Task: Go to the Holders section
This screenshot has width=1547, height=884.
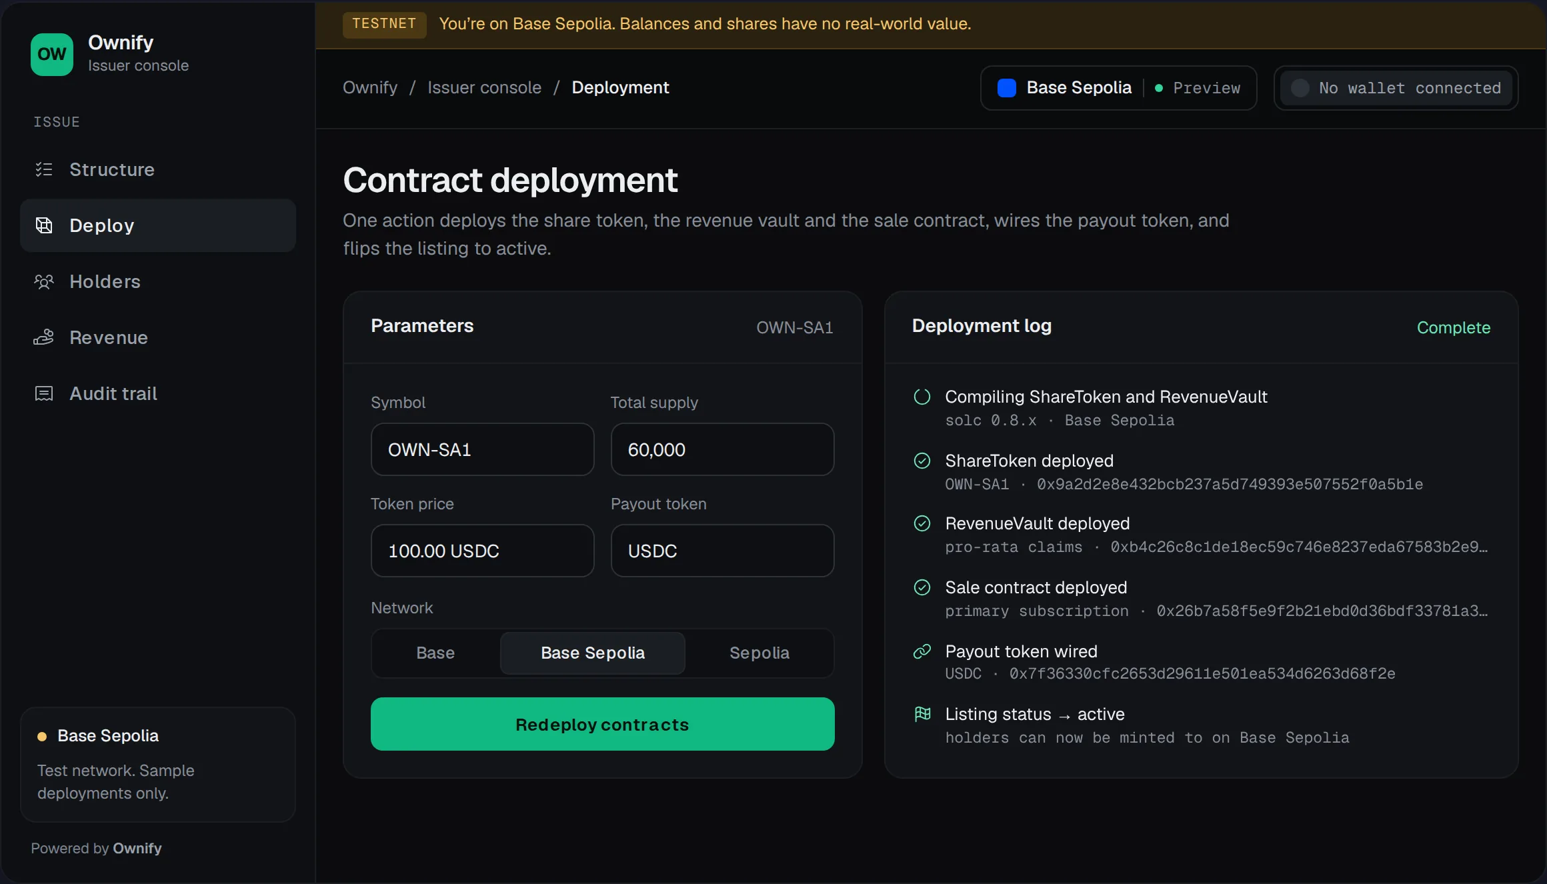Action: 158,281
